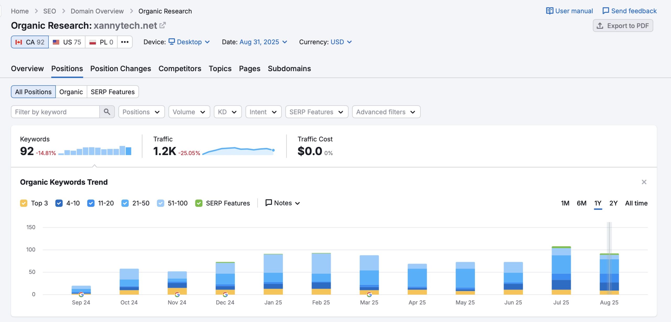Switch to the Overview tab

click(x=27, y=68)
